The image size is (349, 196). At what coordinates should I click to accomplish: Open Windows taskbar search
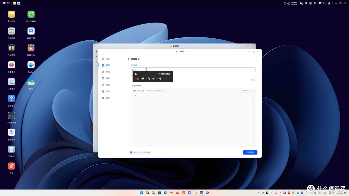point(147,193)
